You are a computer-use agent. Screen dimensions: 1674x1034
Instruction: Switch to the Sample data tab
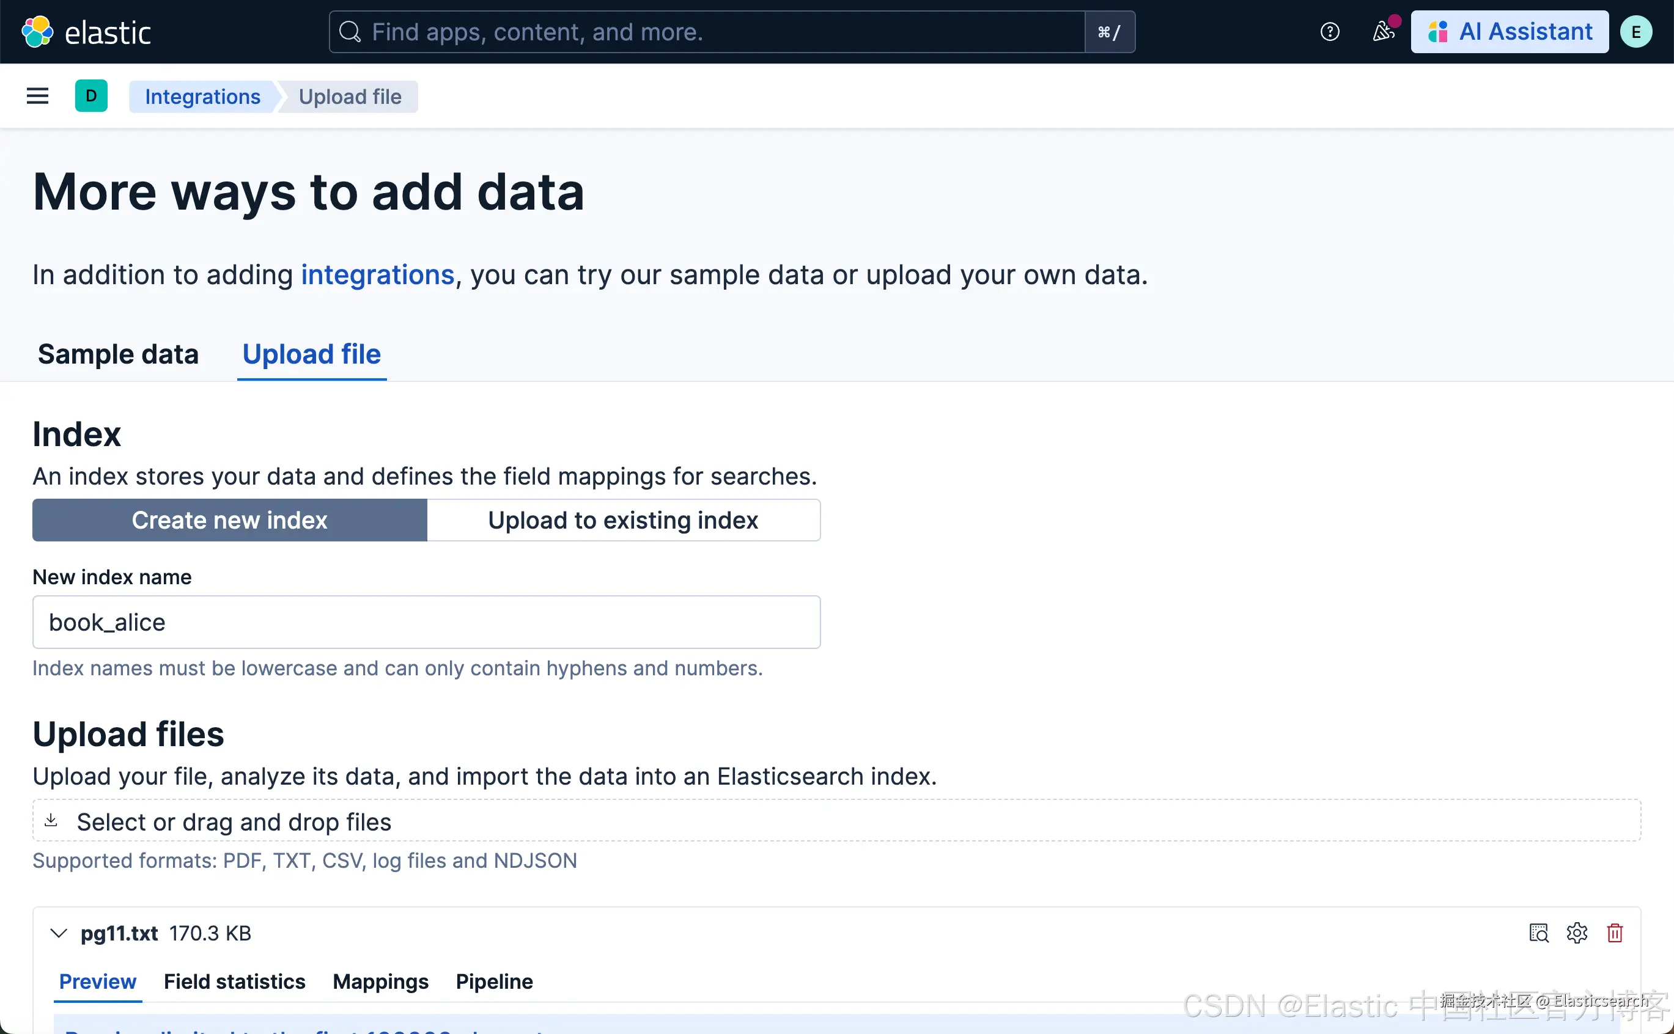117,354
